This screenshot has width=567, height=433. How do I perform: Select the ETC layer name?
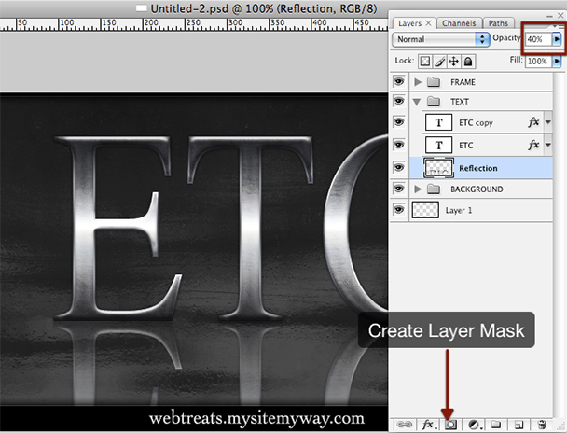[x=465, y=146]
